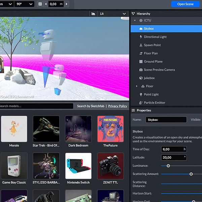Click the jukebox cube icon
Viewport: 202px width, 202px height.
tap(141, 78)
